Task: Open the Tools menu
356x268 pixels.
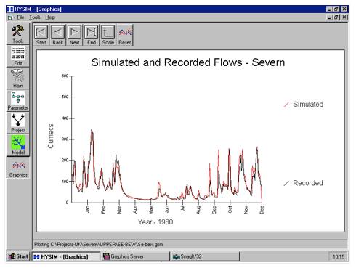Action: tap(35, 17)
